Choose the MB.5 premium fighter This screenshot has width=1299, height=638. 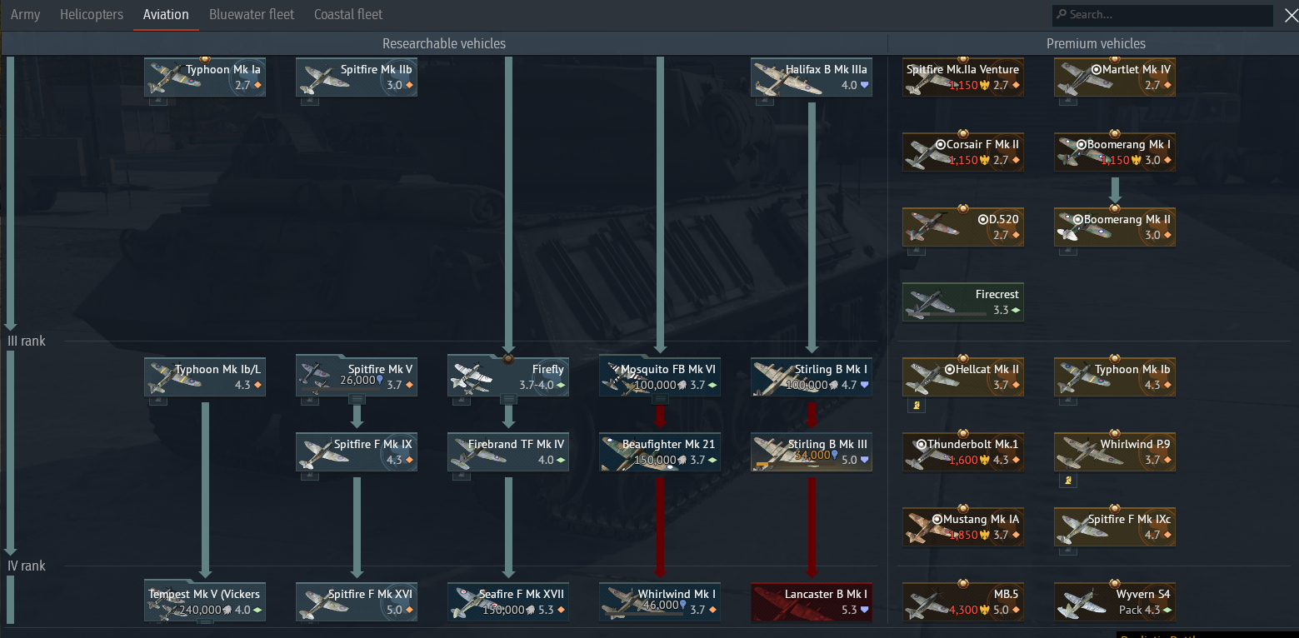pyautogui.click(x=963, y=601)
